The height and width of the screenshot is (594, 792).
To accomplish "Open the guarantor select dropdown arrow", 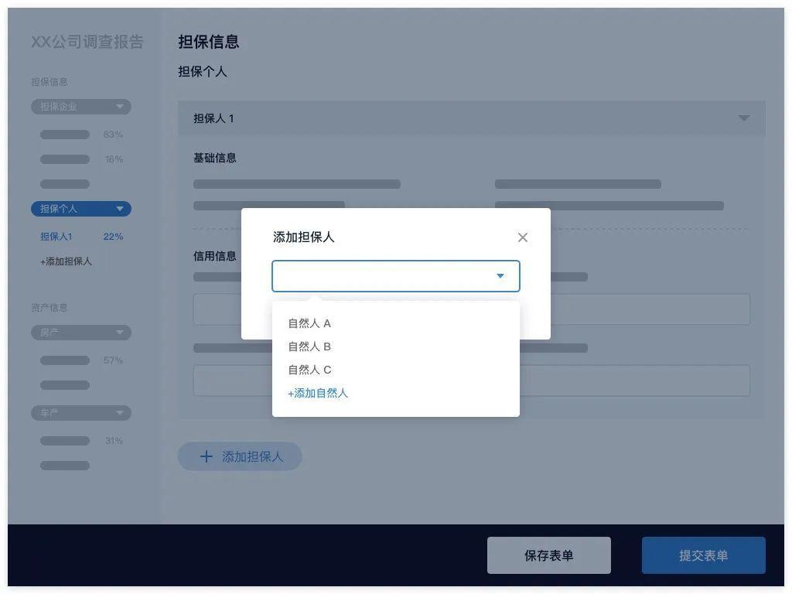I will 500,276.
